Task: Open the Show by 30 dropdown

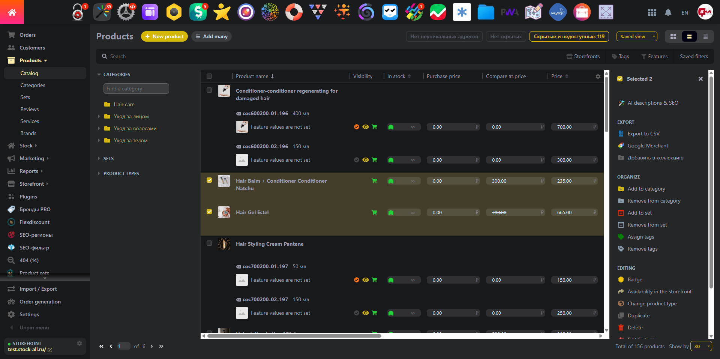Action: point(700,346)
